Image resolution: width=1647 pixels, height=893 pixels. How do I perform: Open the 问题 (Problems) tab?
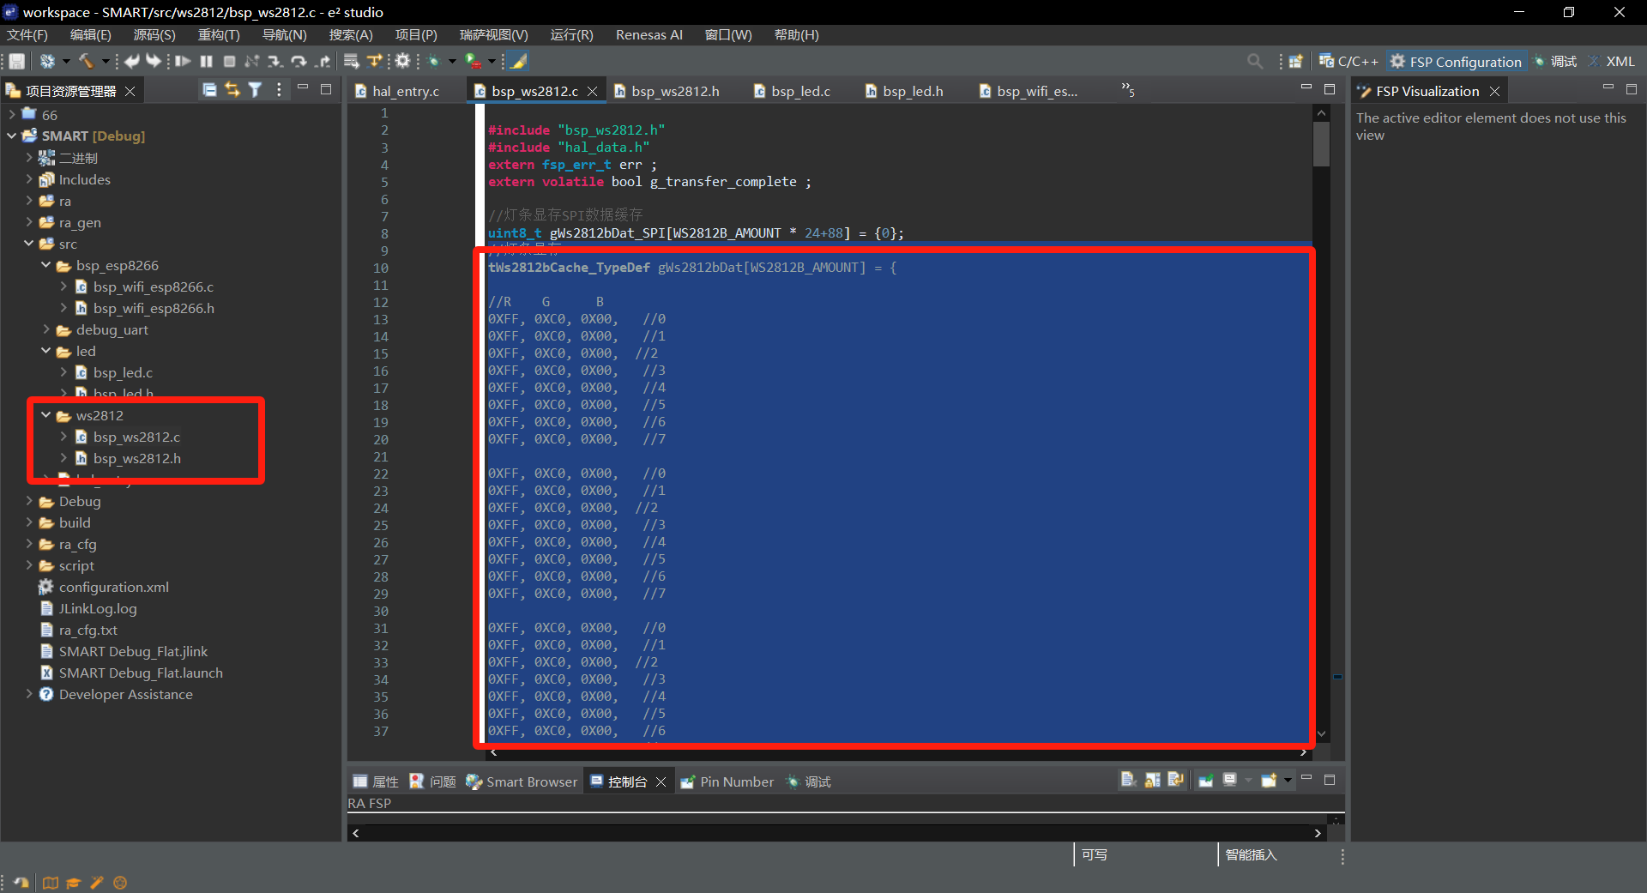433,781
